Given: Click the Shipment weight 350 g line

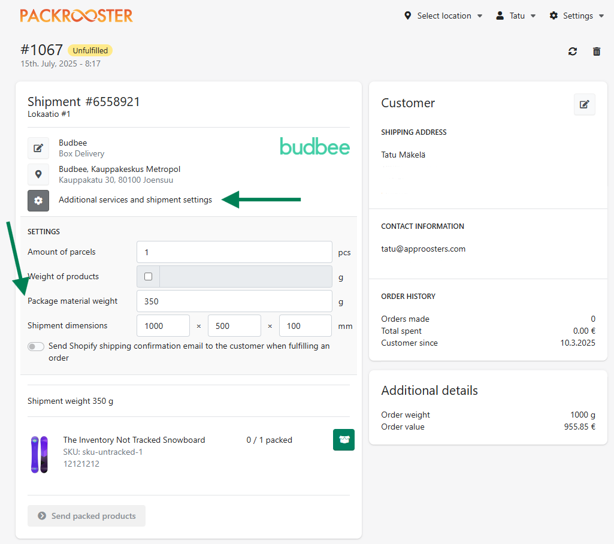Looking at the screenshot, I should click(71, 401).
